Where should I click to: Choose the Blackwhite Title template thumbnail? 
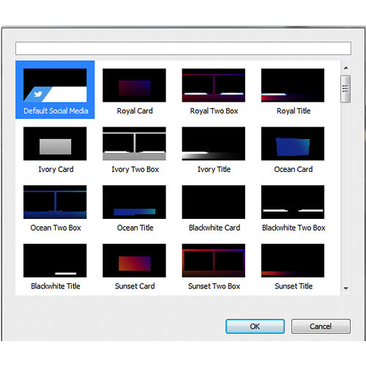coord(55,261)
